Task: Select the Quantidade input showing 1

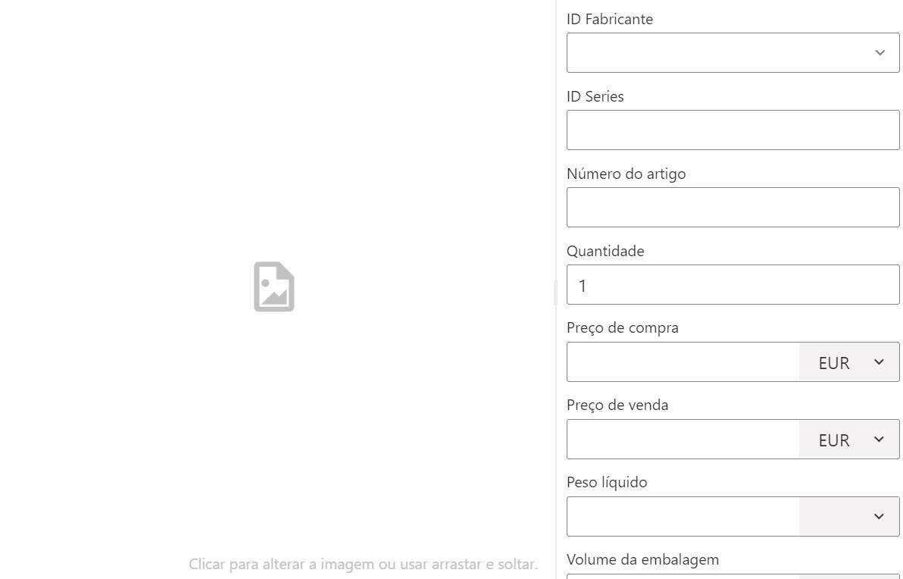Action: (x=733, y=285)
